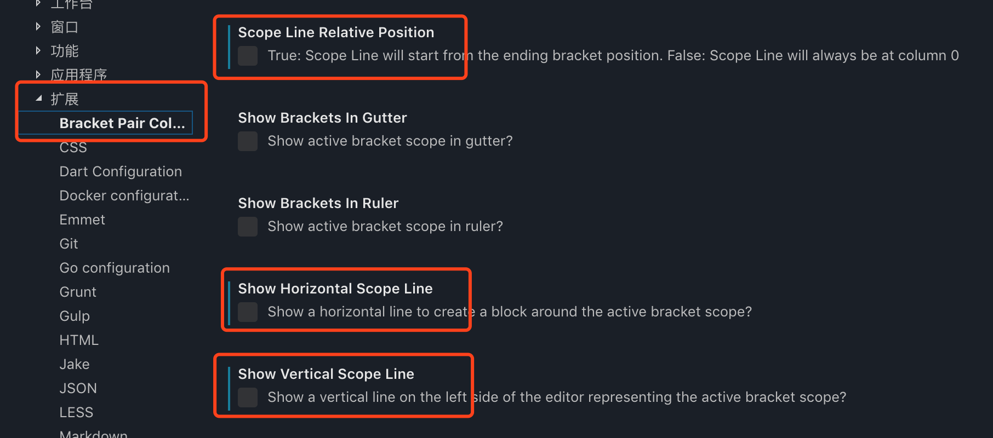The height and width of the screenshot is (438, 993).
Task: Open LESS settings section
Action: tap(76, 412)
